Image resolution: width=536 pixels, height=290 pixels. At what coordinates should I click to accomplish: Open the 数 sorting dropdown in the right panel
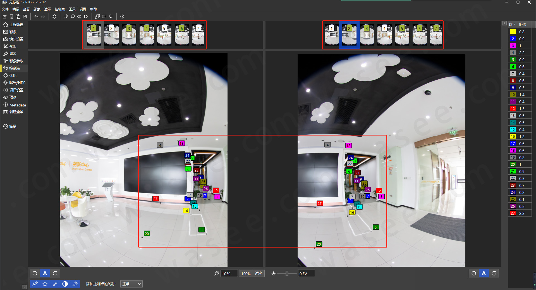512,24
